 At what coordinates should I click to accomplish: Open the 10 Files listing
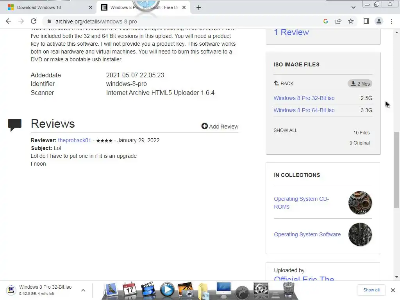tap(361, 132)
